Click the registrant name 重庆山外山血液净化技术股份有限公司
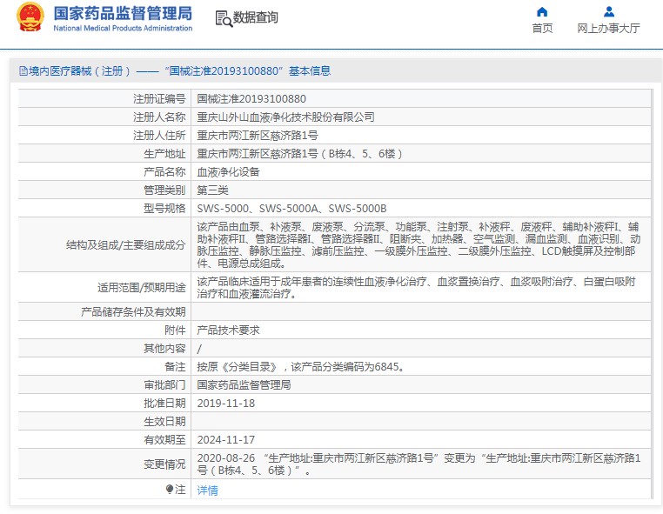This screenshot has height=514, width=663. pyautogui.click(x=285, y=117)
